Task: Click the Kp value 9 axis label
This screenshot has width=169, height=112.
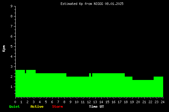Action: [x=12, y=6]
